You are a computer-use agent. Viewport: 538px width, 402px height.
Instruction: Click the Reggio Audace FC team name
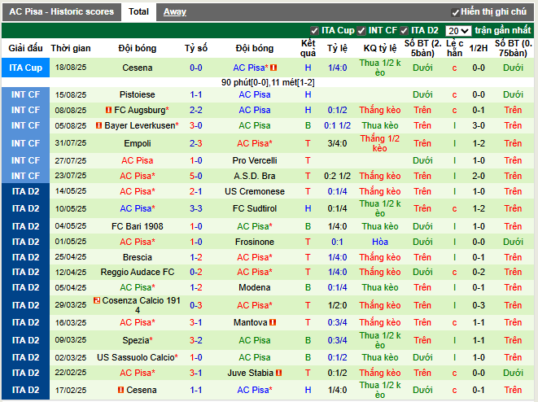click(138, 272)
